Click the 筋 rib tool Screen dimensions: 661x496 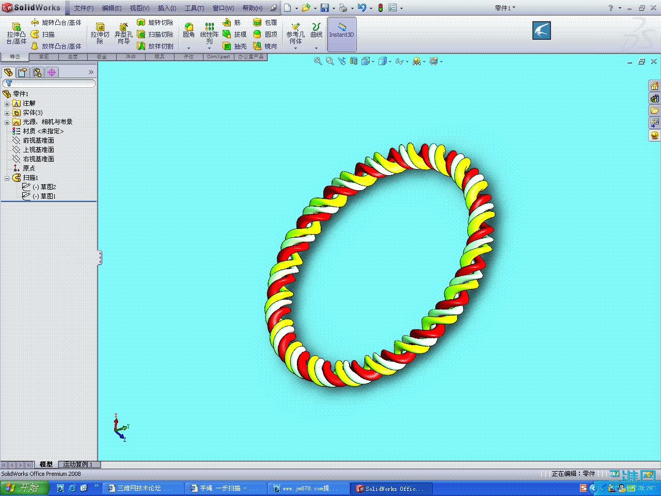click(x=231, y=22)
